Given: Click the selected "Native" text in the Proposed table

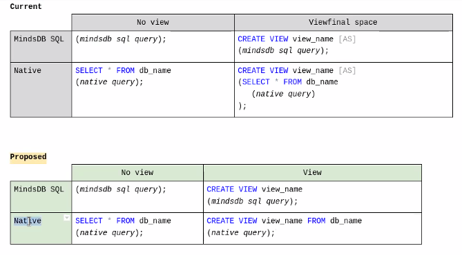Looking at the screenshot, I should pos(28,221).
